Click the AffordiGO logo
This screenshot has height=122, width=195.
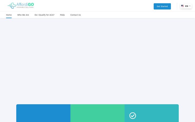[x=21, y=6]
